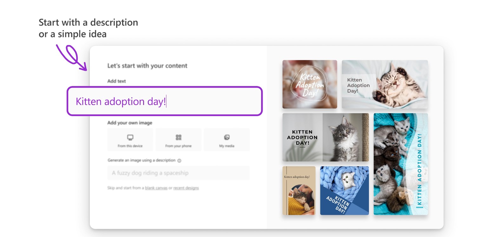Choose the gray fluffy kitten bold-text design

pos(326,137)
